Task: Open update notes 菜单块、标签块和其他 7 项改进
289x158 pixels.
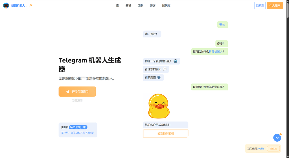Action: click(x=78, y=133)
